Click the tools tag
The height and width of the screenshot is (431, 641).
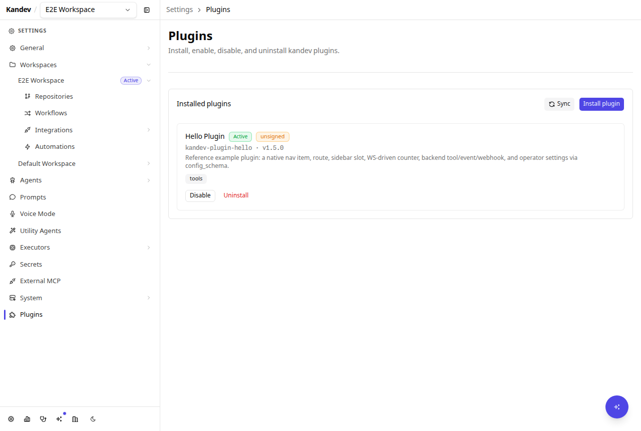pos(196,178)
